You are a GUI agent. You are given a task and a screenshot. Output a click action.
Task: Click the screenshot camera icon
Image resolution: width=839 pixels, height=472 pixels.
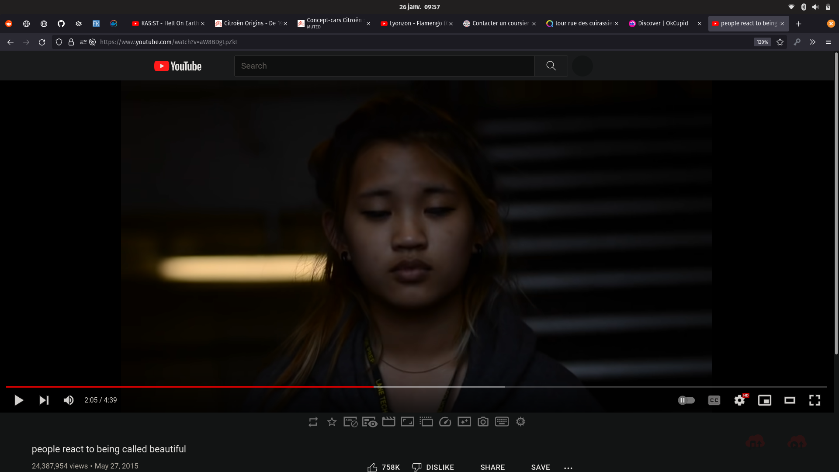483,422
